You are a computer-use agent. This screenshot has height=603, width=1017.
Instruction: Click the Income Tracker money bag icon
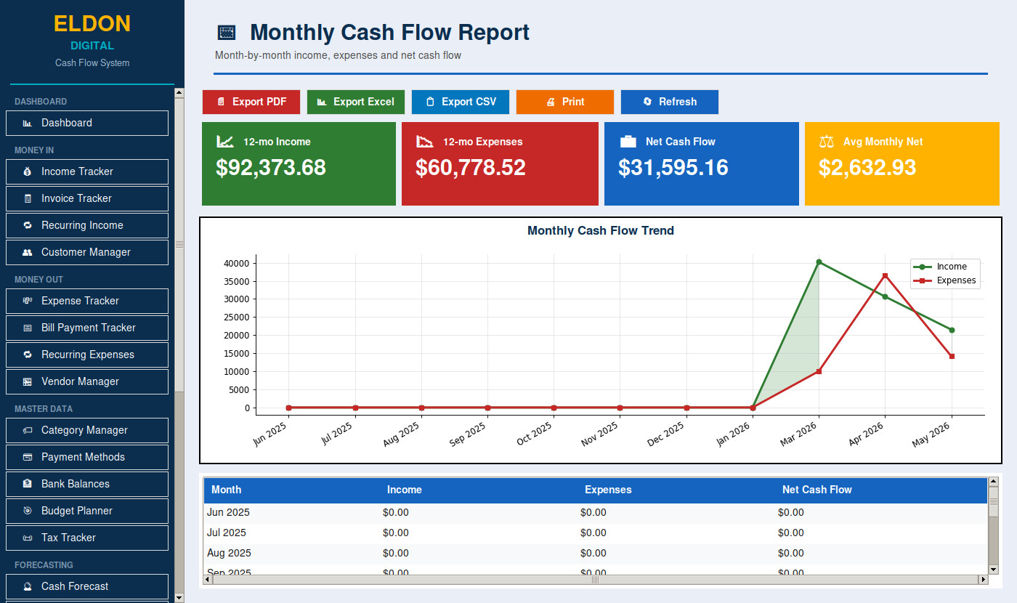(28, 172)
